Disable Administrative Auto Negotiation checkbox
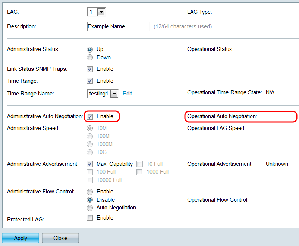 (x=90, y=116)
